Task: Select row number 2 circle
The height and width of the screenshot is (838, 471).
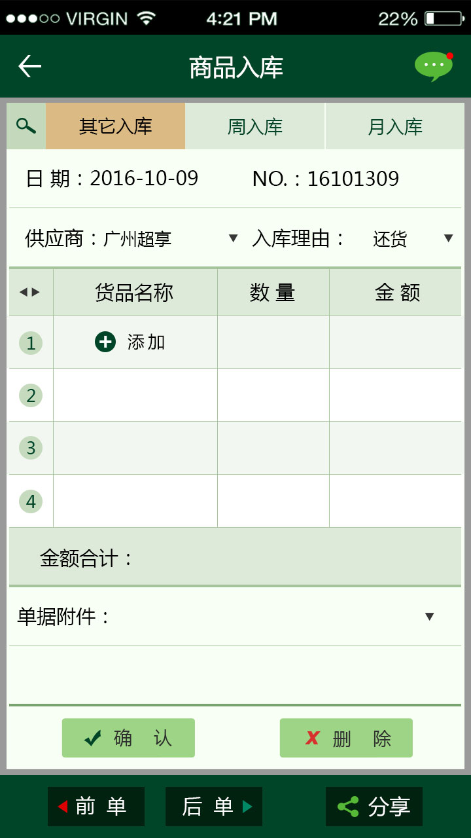Action: [x=31, y=395]
